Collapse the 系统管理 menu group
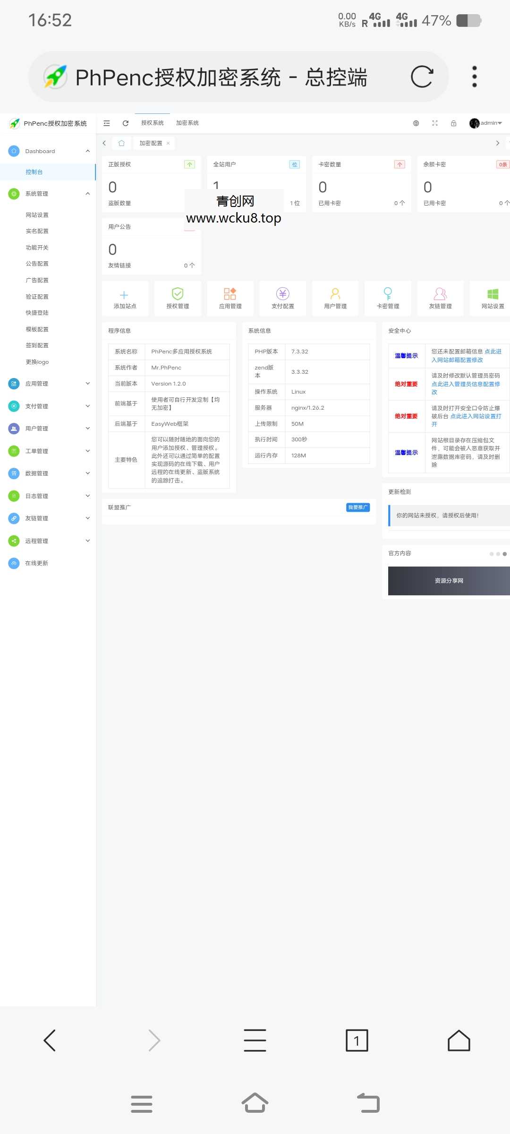 [x=48, y=194]
